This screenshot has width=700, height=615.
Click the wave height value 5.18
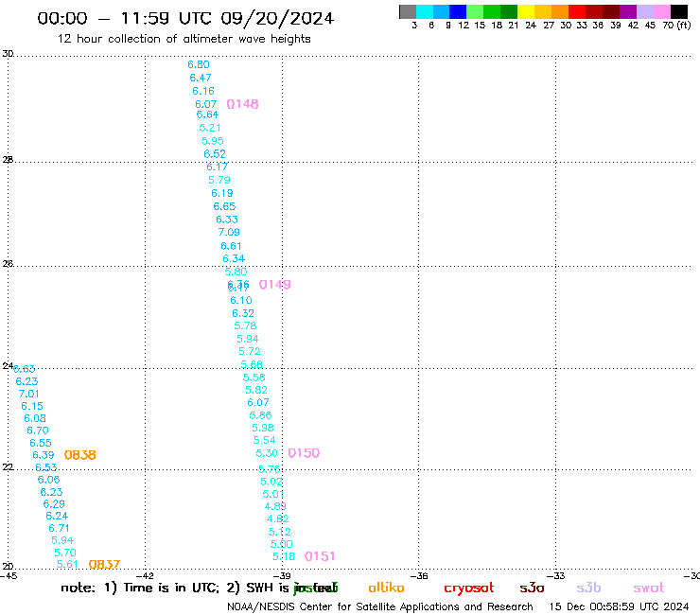click(x=284, y=556)
